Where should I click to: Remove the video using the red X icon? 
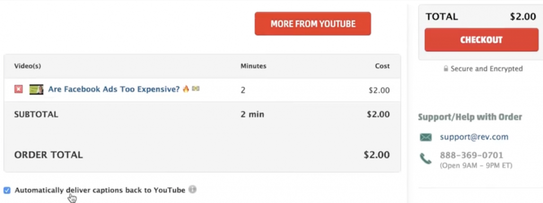point(19,90)
